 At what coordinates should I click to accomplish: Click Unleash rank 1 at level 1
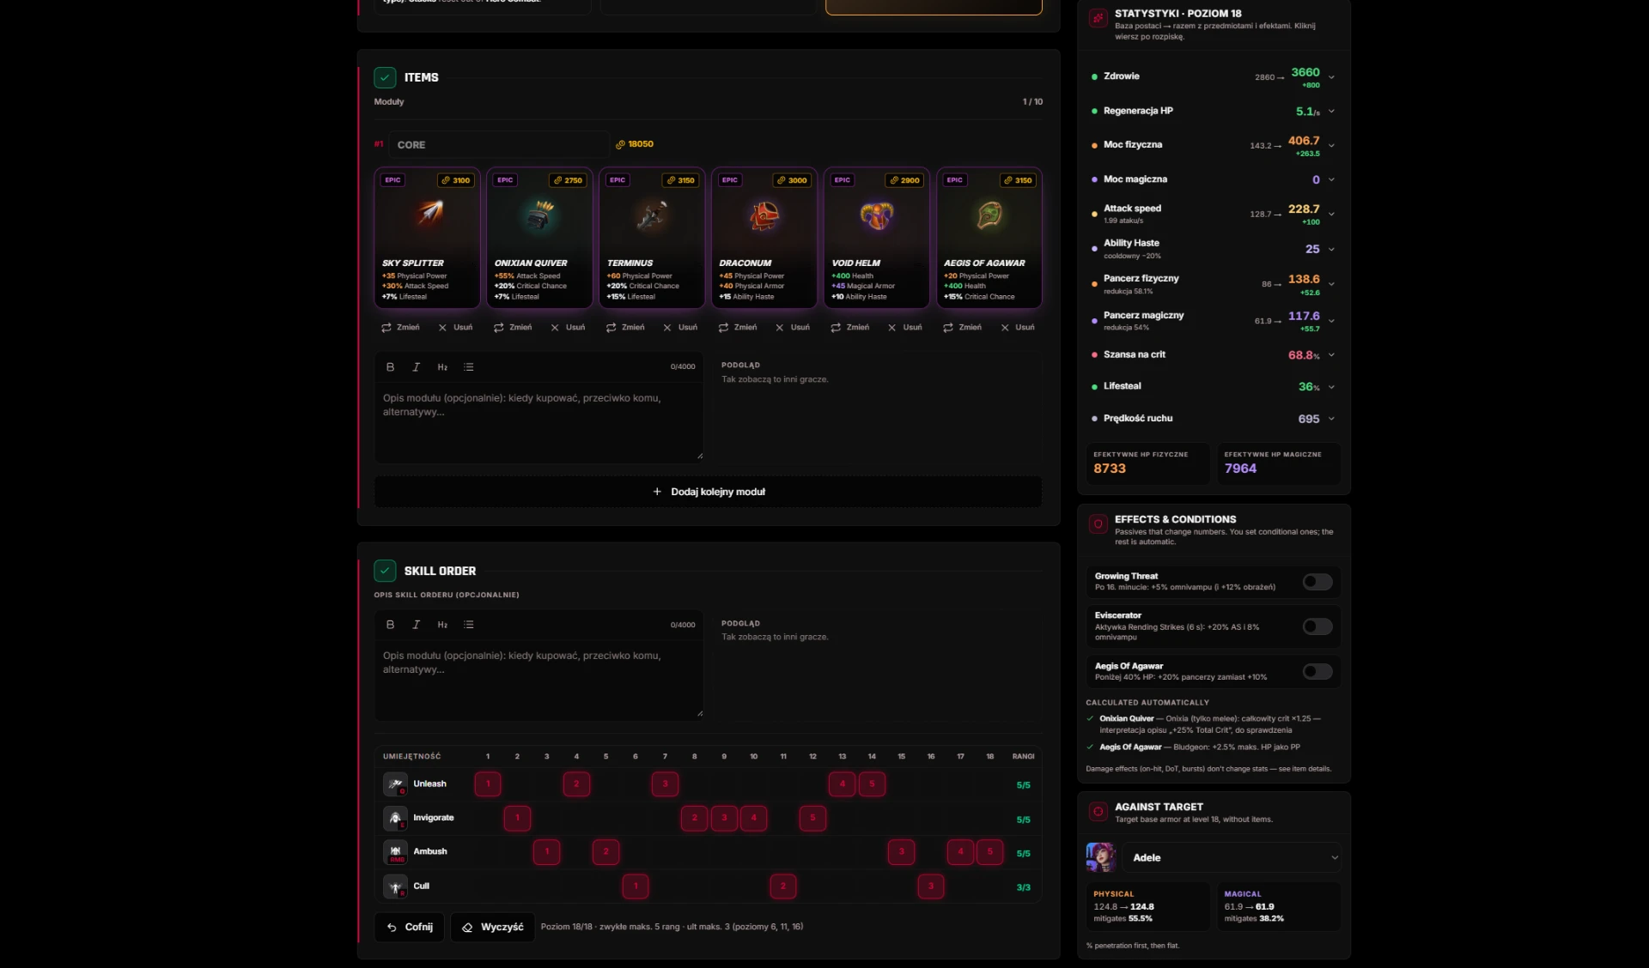[x=488, y=783]
